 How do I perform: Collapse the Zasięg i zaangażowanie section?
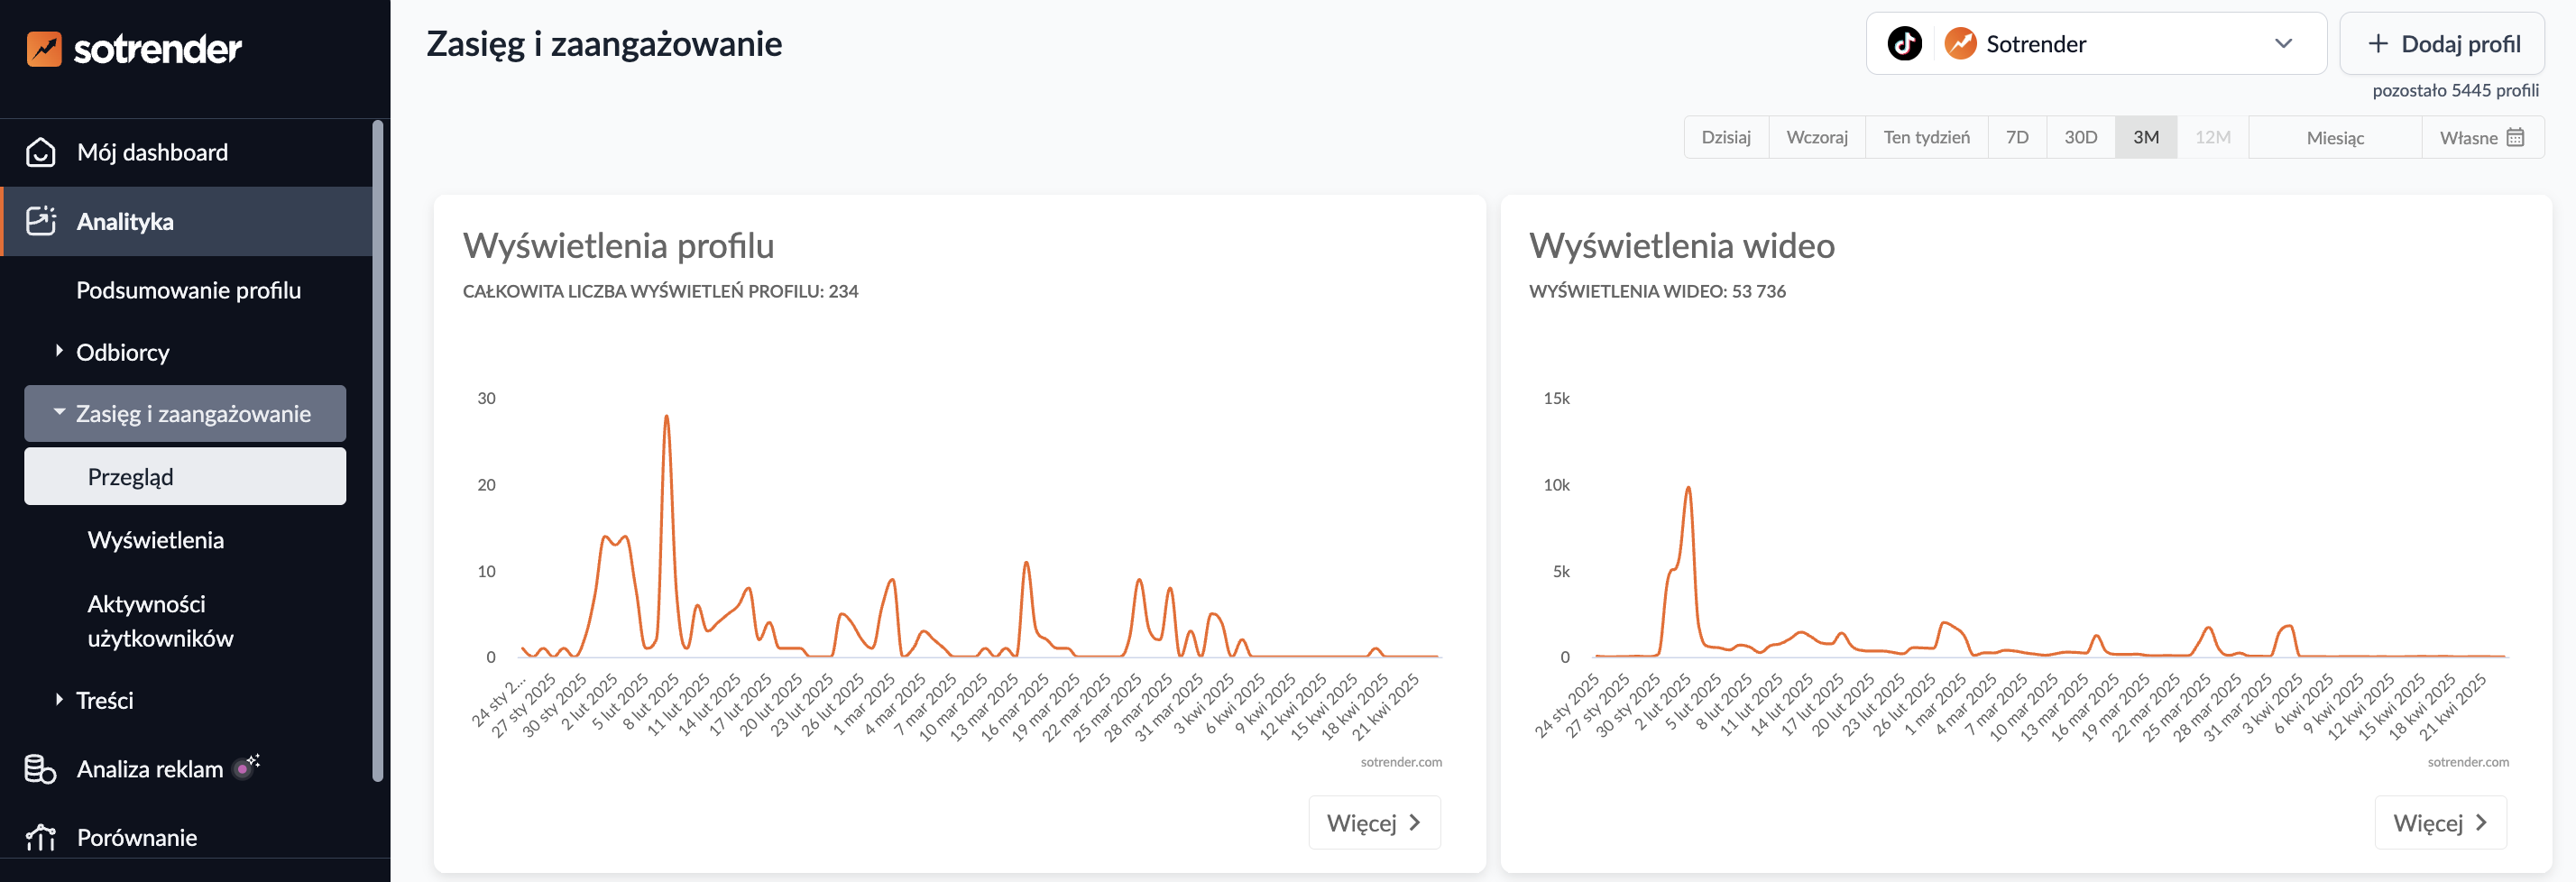click(59, 412)
